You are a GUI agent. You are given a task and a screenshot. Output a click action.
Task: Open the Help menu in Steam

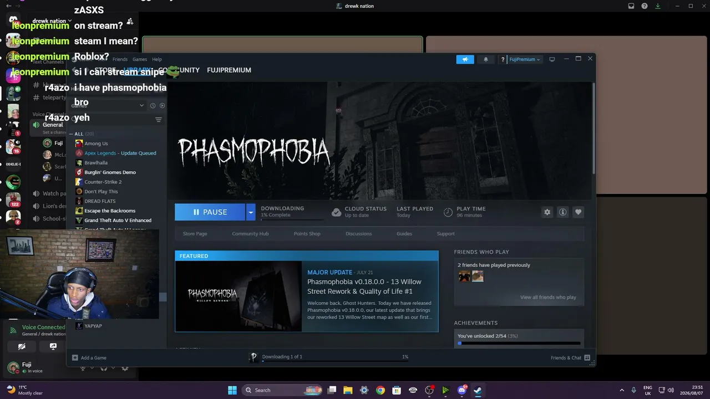[157, 59]
